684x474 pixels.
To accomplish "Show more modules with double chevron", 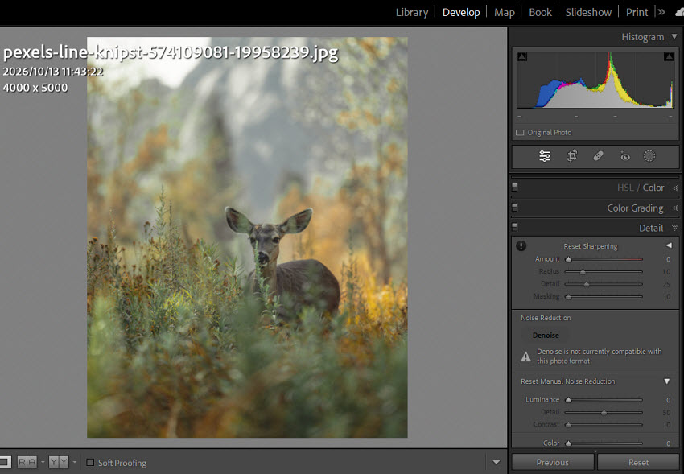I will (x=661, y=12).
